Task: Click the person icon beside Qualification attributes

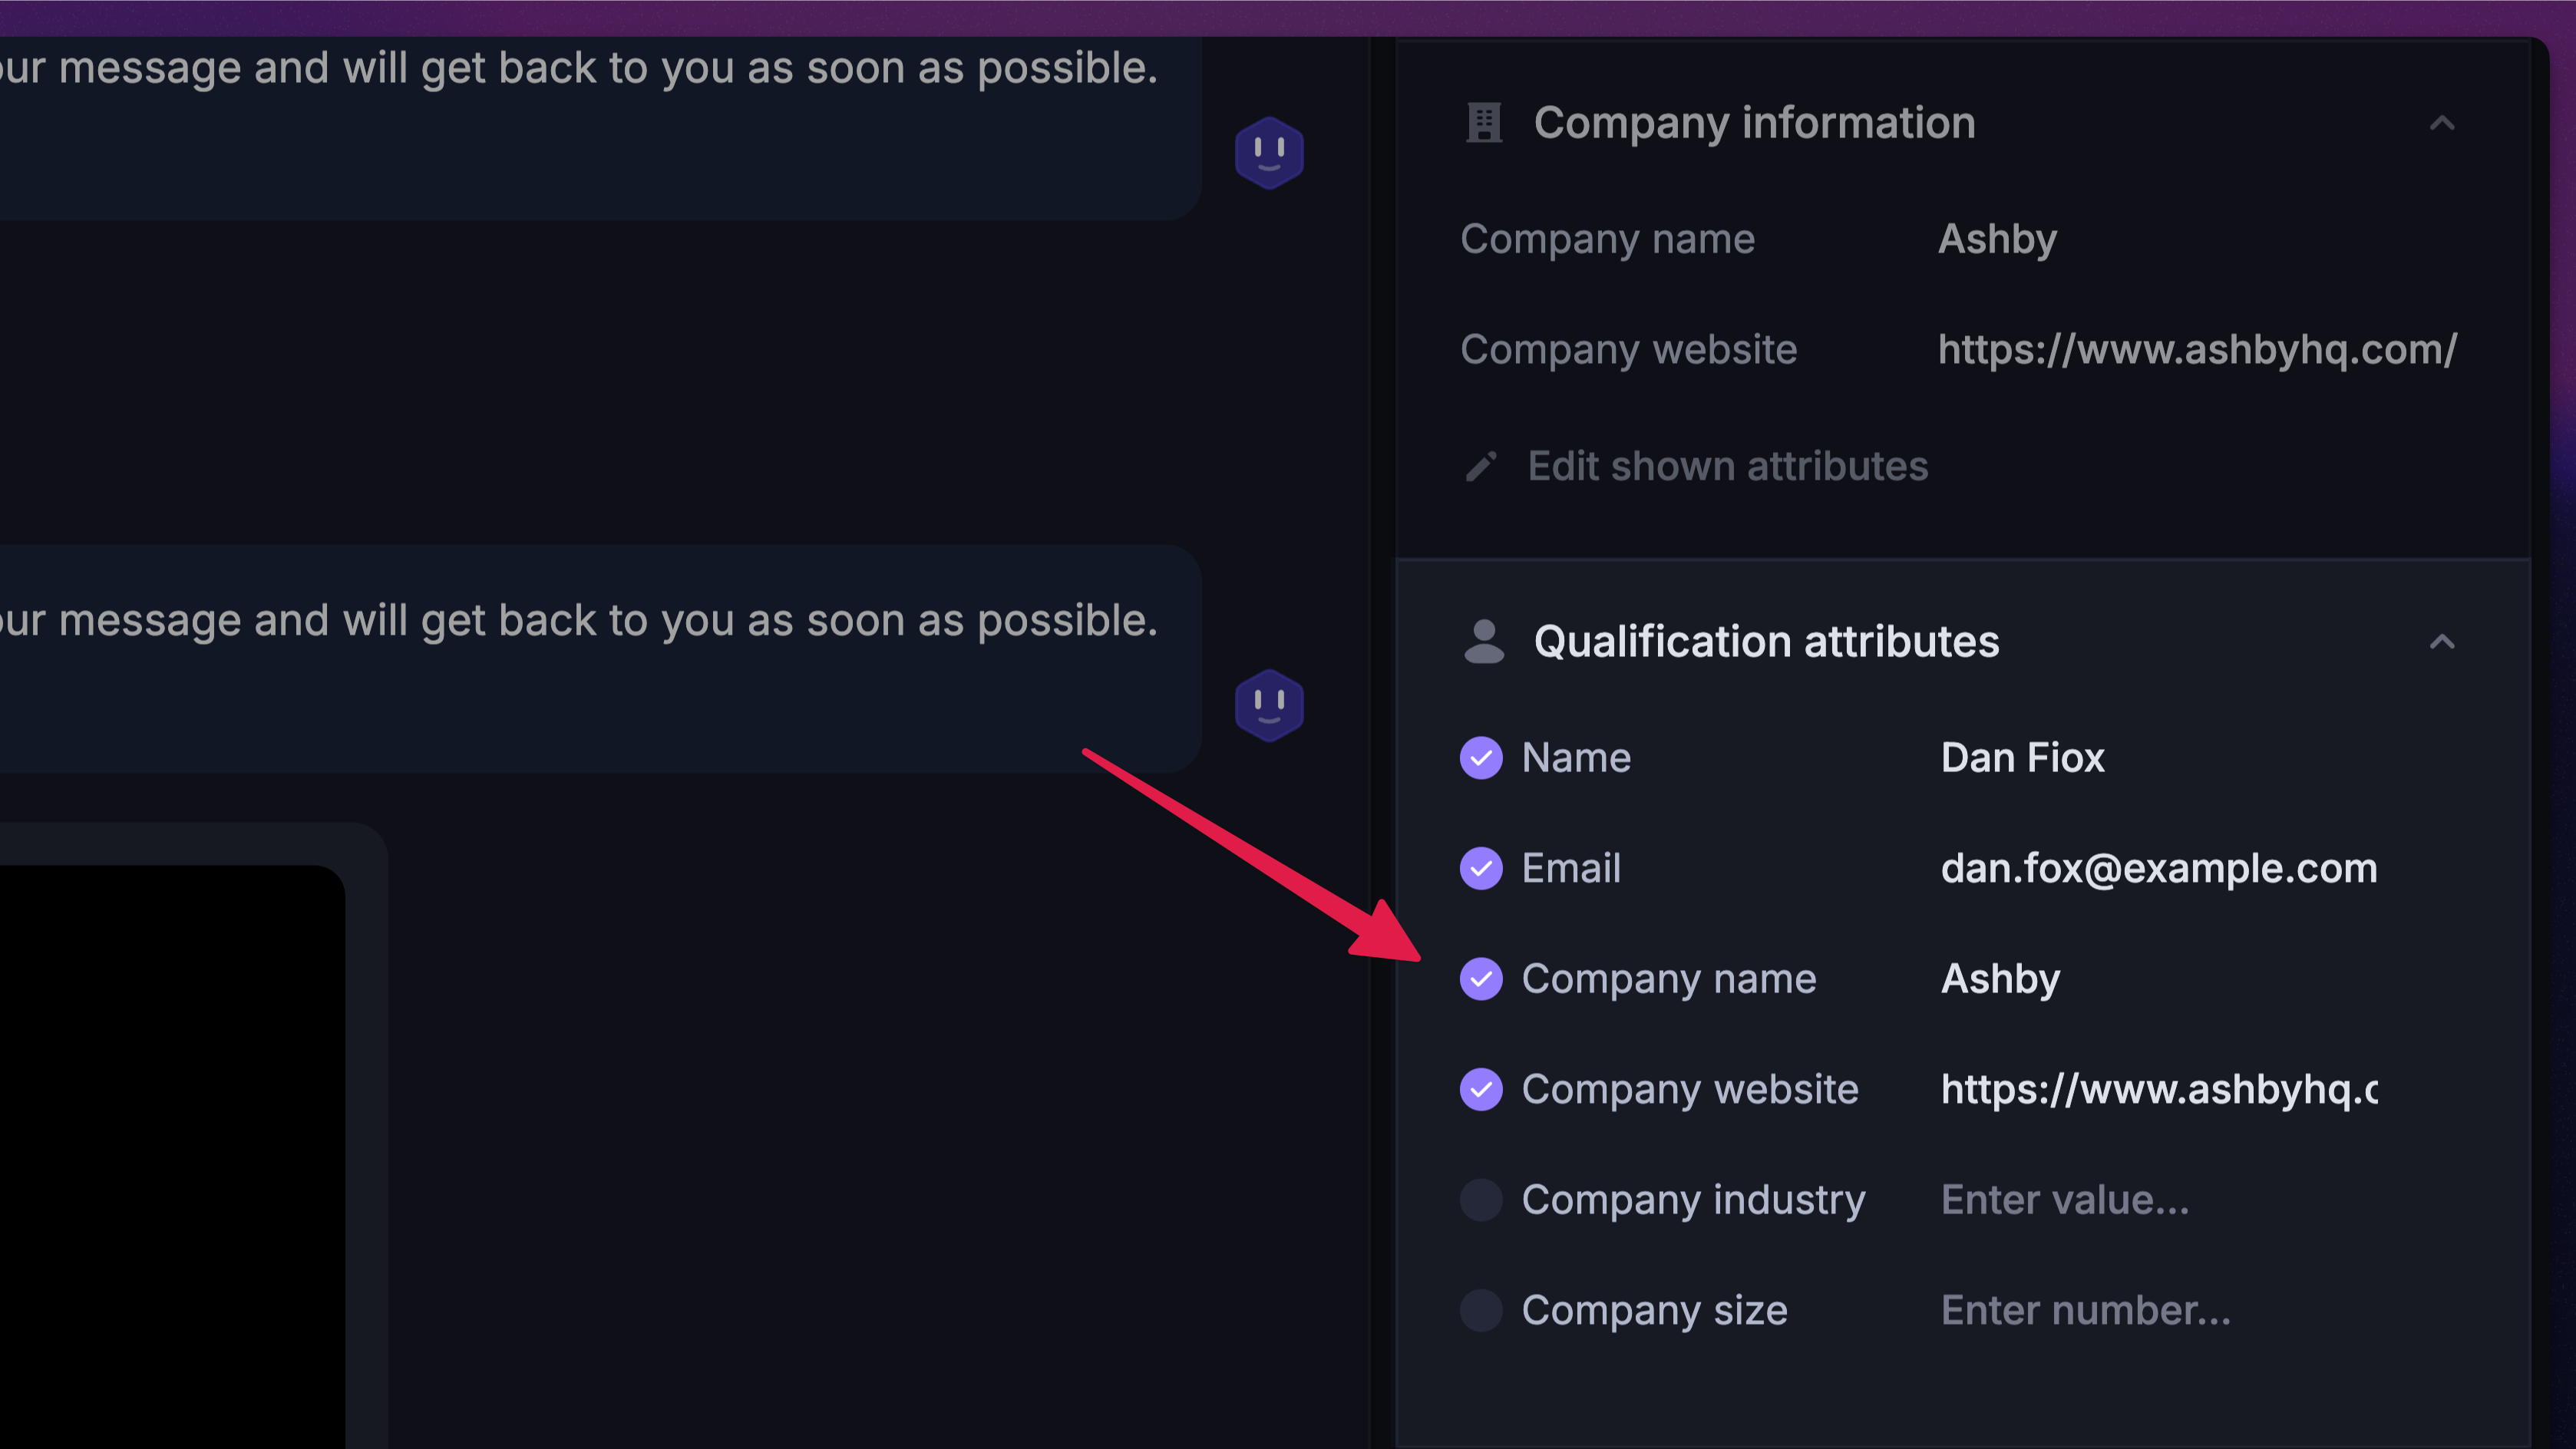Action: click(1484, 641)
